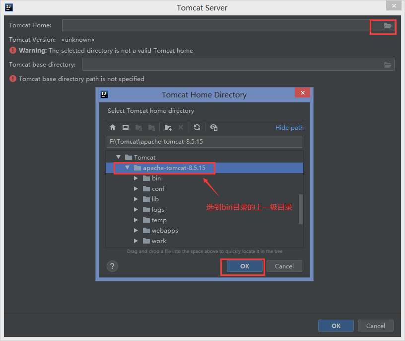
Task: Click the Module directory toolbar icon
Action: coord(151,127)
